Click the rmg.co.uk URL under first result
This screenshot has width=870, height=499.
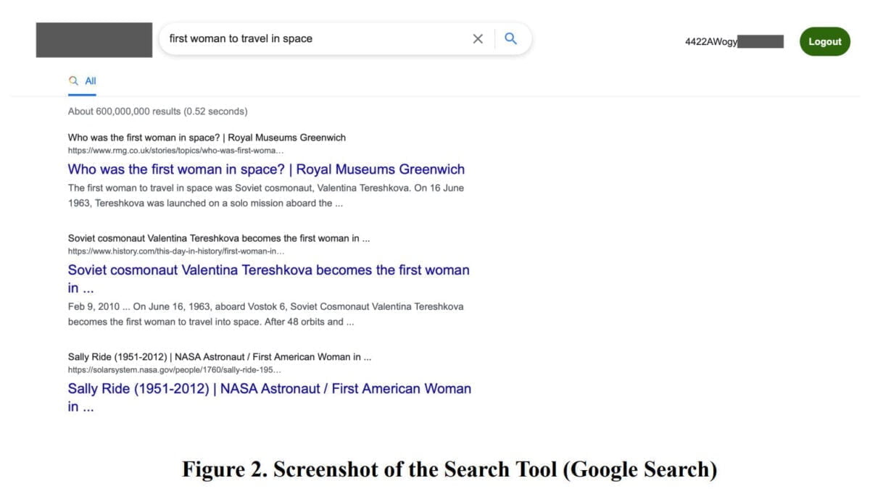point(175,151)
